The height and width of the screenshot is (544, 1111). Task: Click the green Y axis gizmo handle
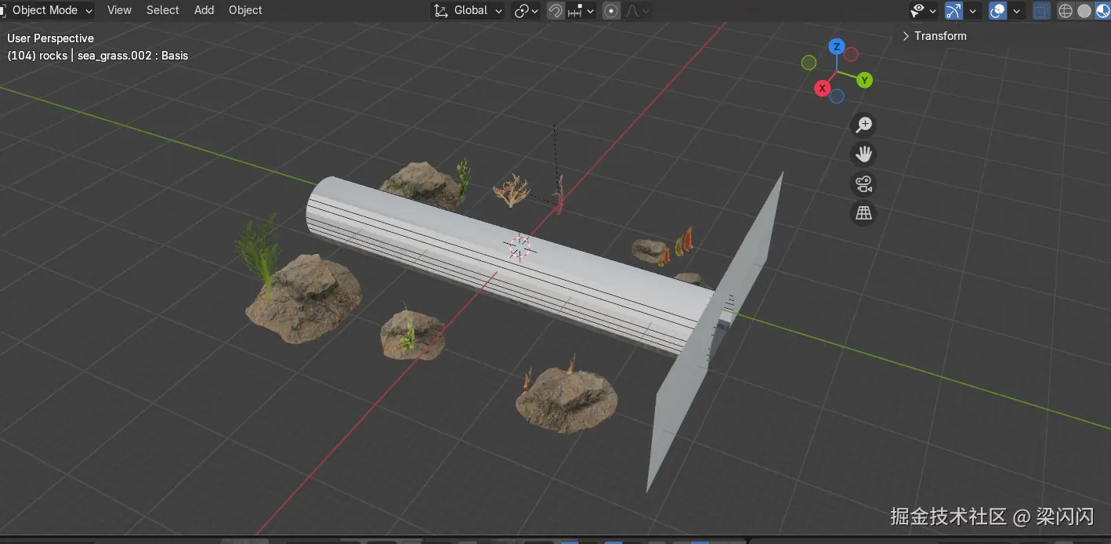pos(864,80)
